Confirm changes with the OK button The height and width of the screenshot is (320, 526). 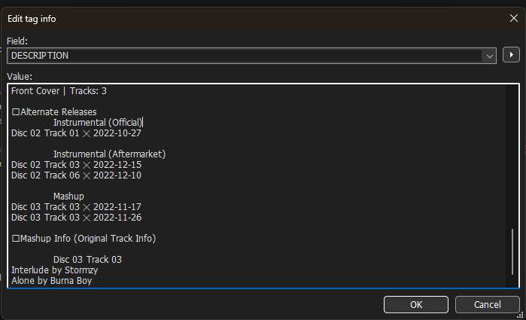416,304
